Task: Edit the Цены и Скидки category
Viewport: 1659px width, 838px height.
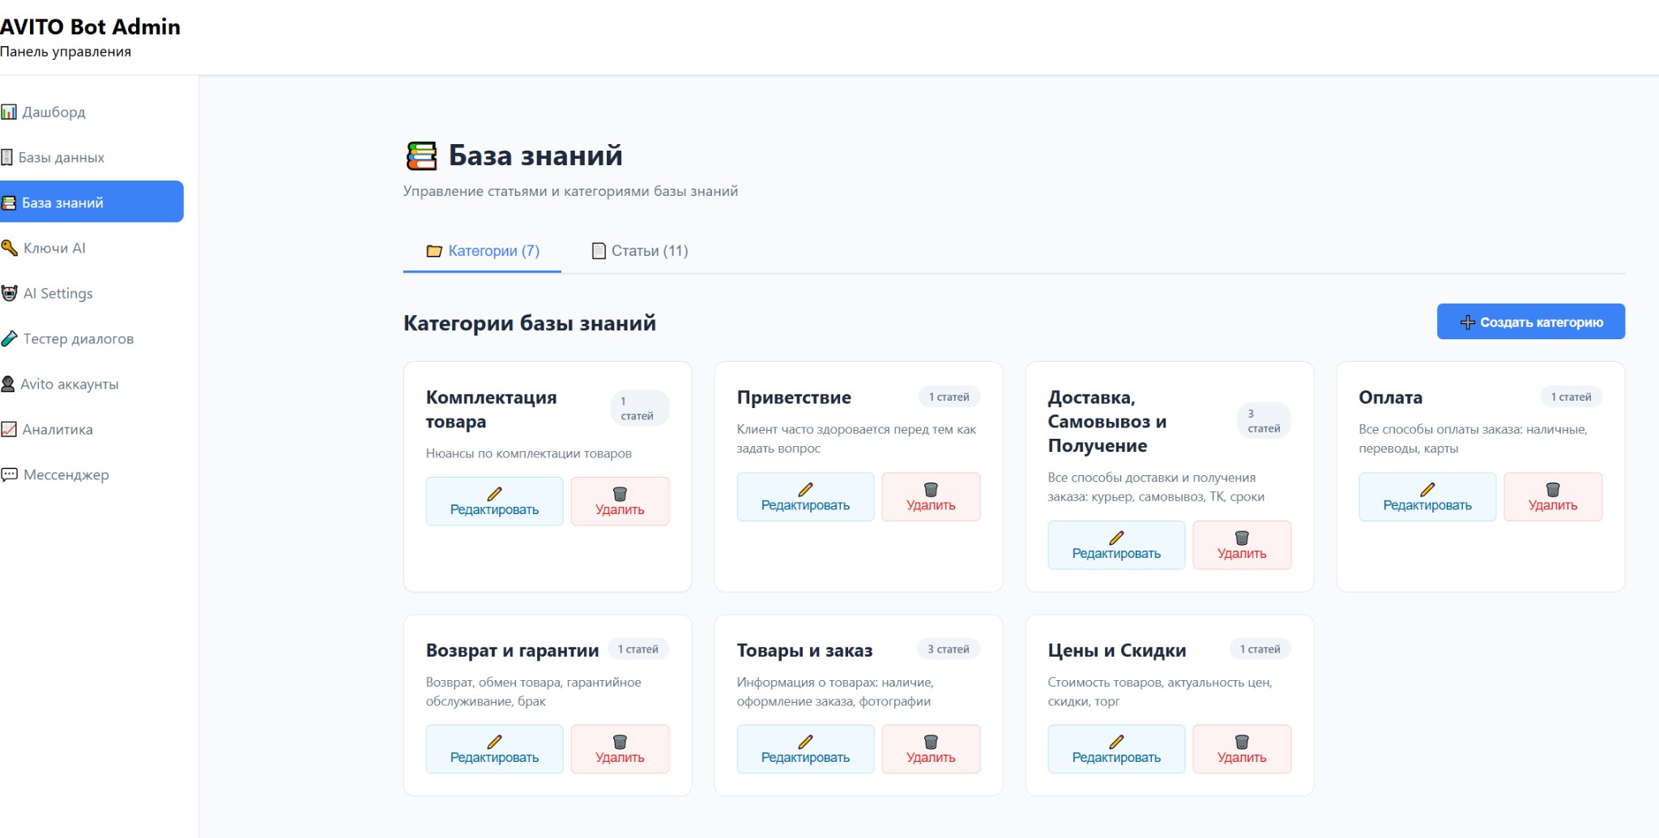Action: [x=1115, y=749]
